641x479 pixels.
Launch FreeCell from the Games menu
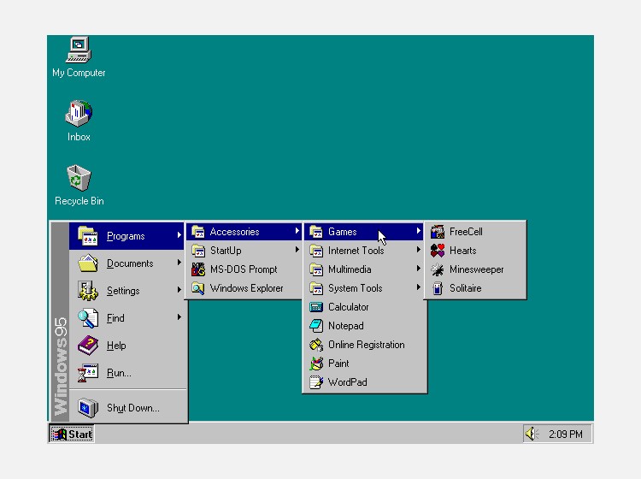coord(475,232)
